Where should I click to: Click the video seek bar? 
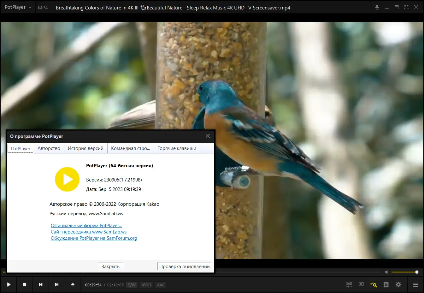pyautogui.click(x=298, y=272)
